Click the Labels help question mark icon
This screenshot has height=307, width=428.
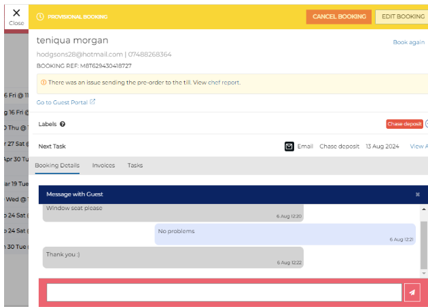(x=63, y=124)
